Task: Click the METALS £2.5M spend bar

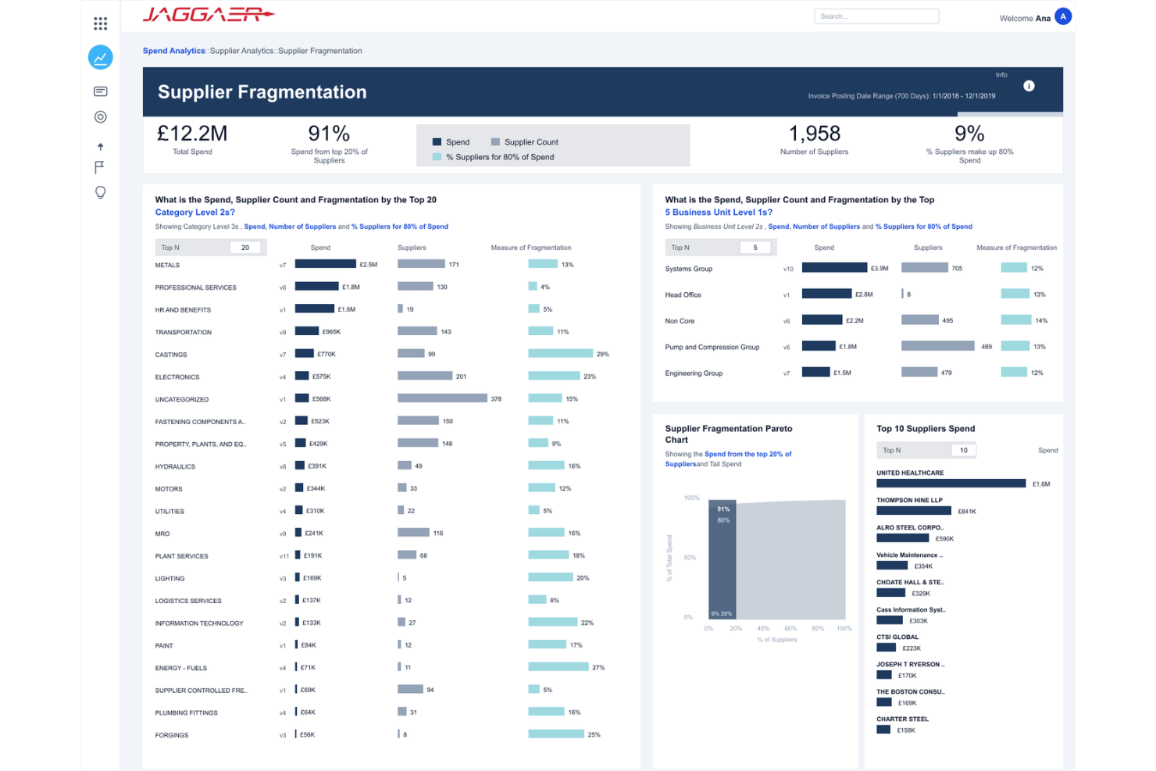Action: [x=325, y=264]
